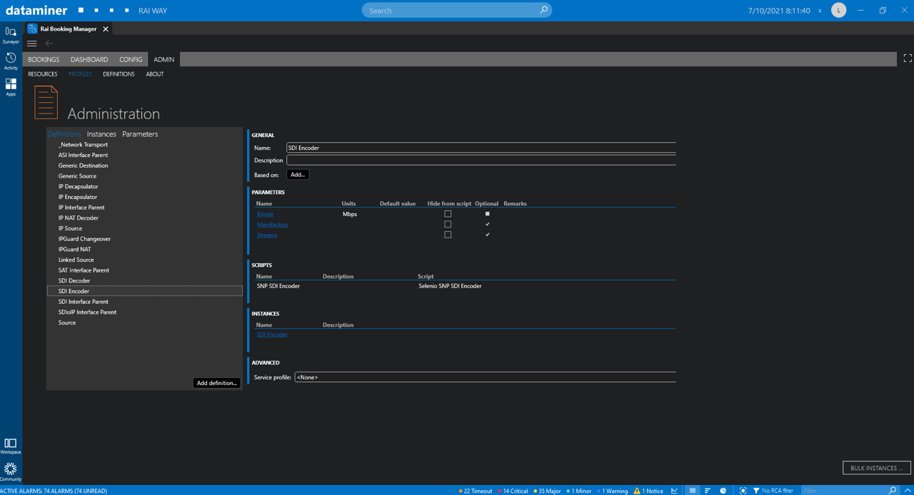The image size is (914, 495).
Task: Open the Streams parameter link
Action: [267, 235]
